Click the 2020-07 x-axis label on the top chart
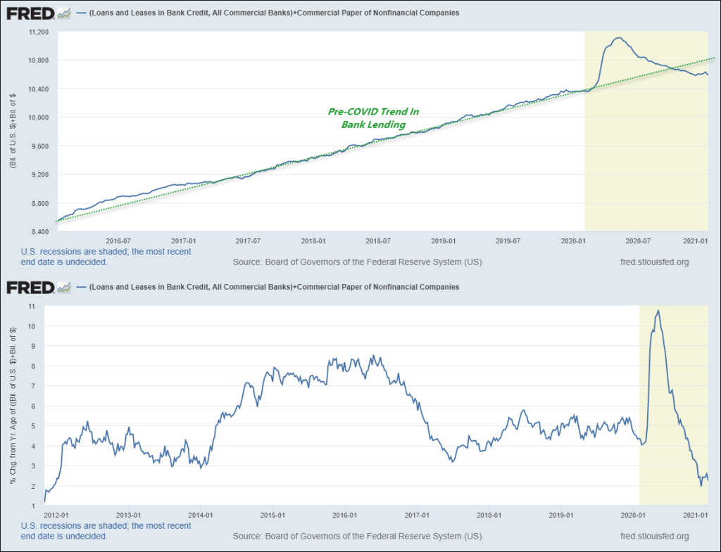Viewport: 721px width, 552px height. (x=637, y=240)
